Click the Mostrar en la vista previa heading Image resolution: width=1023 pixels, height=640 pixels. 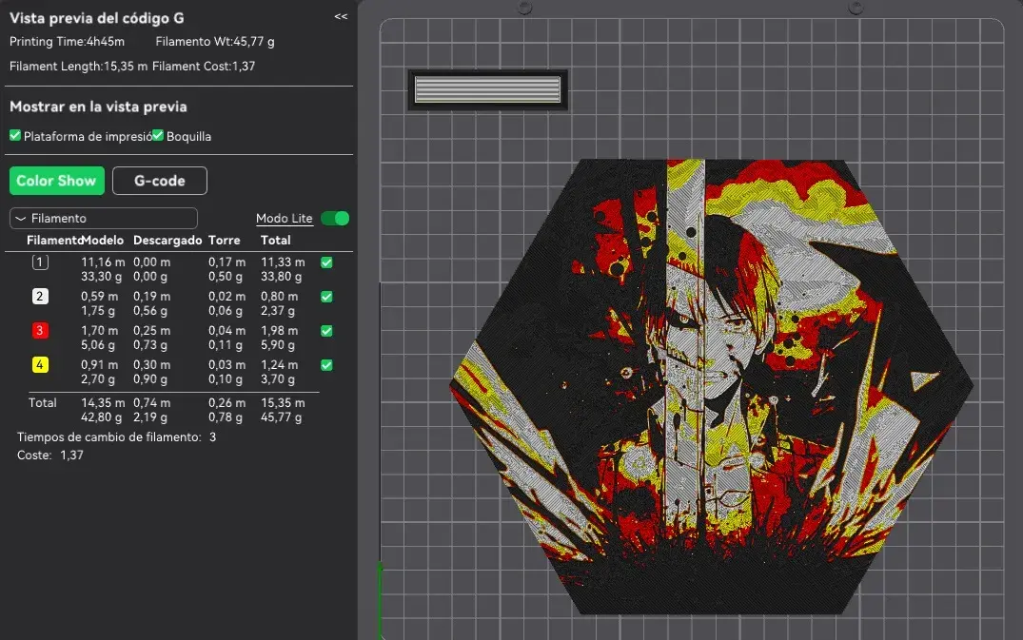99,107
